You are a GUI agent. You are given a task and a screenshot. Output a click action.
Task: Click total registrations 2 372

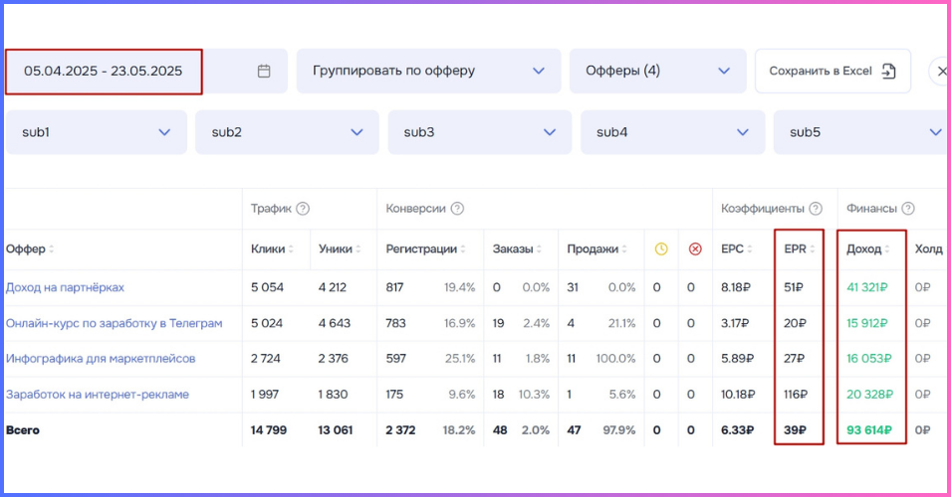click(400, 430)
